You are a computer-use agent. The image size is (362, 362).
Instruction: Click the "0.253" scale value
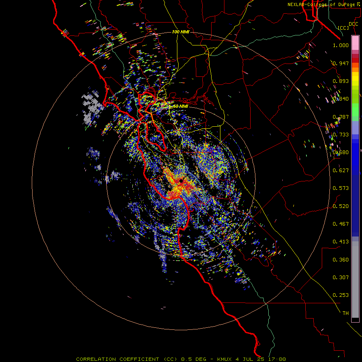point(341,295)
